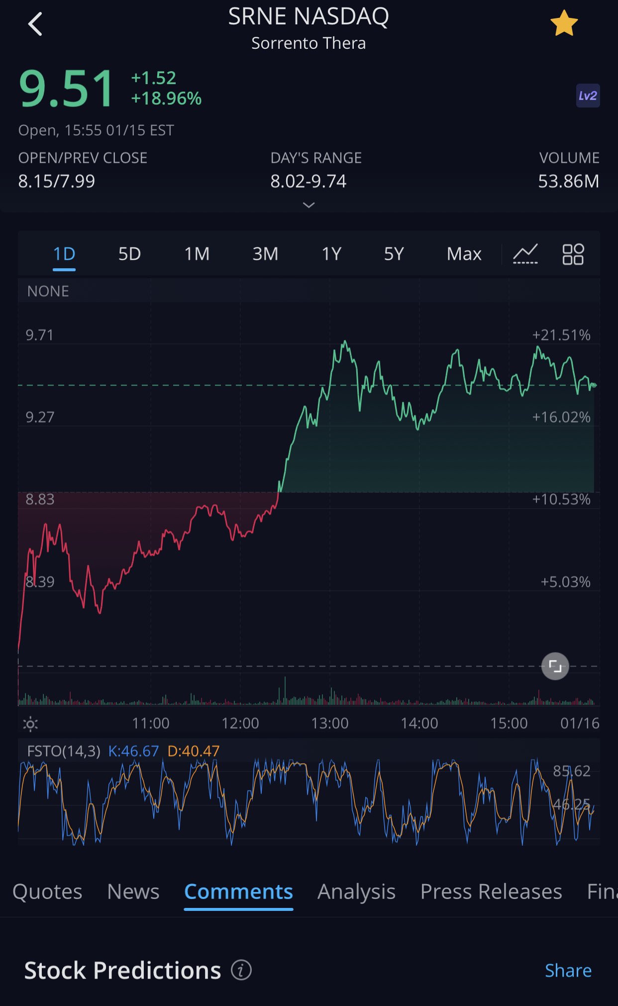Tap the Share link
This screenshot has width=618, height=1006.
click(x=568, y=970)
